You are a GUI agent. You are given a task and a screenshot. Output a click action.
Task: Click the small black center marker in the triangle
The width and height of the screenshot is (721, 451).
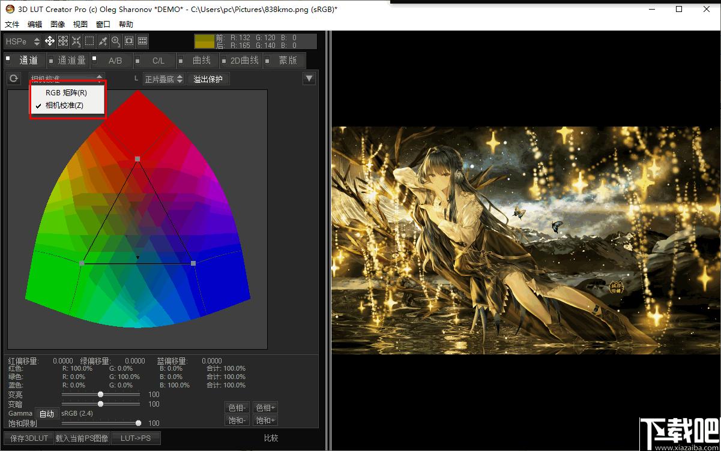coord(137,258)
